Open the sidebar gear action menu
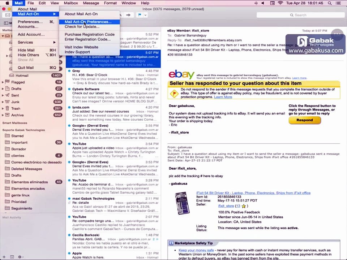The height and width of the screenshot is (260, 347). (21, 257)
